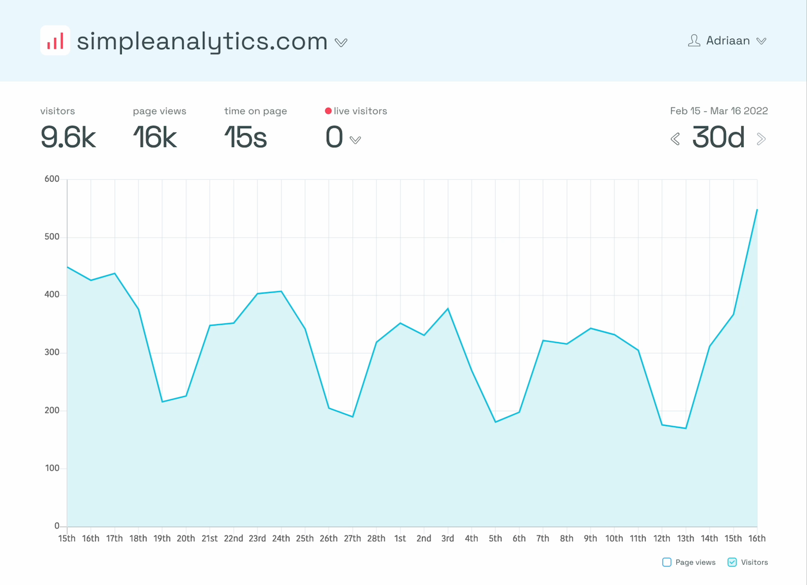This screenshot has height=585, width=807.
Task: Click the dip in the graph on the 5th
Action: coord(495,422)
